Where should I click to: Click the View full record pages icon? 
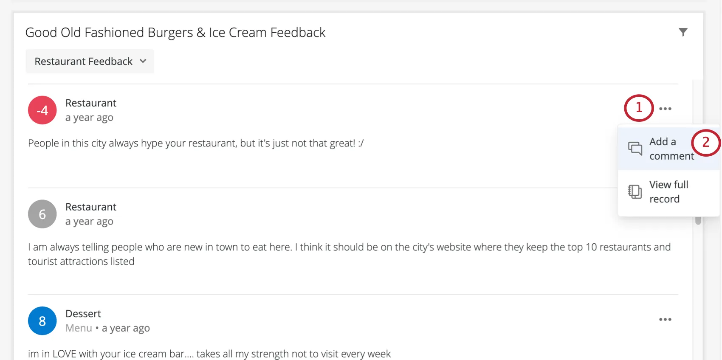click(634, 191)
